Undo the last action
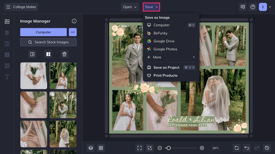Viewport: 275px width, 154px height. 247,148
